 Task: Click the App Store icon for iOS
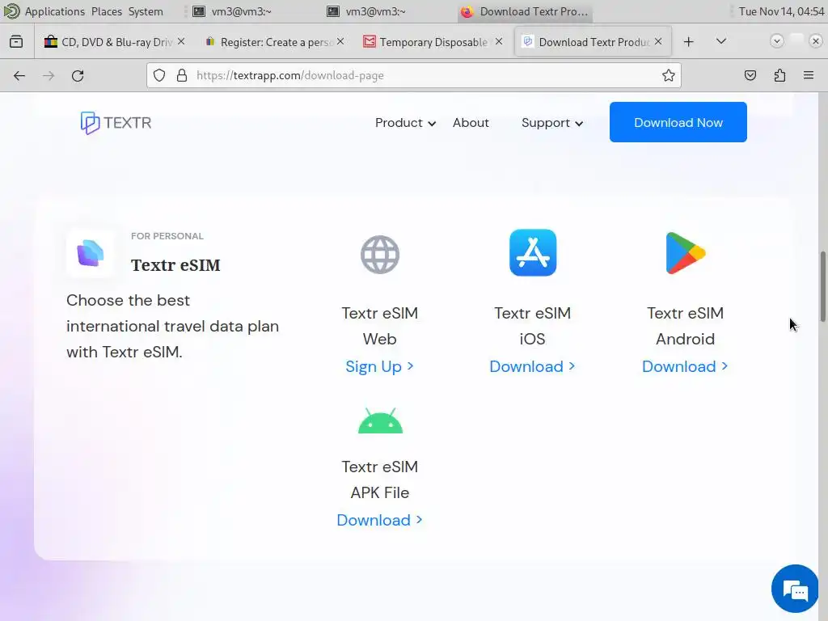click(x=532, y=252)
